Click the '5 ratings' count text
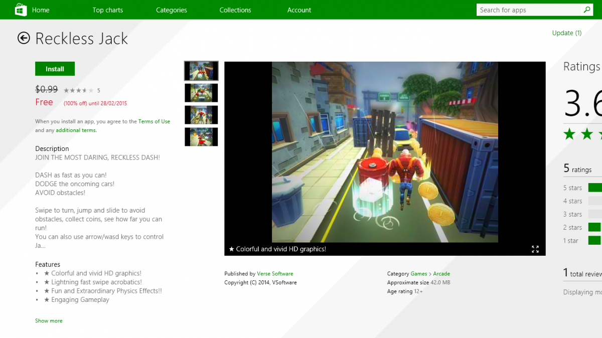The image size is (602, 338). tap(577, 169)
